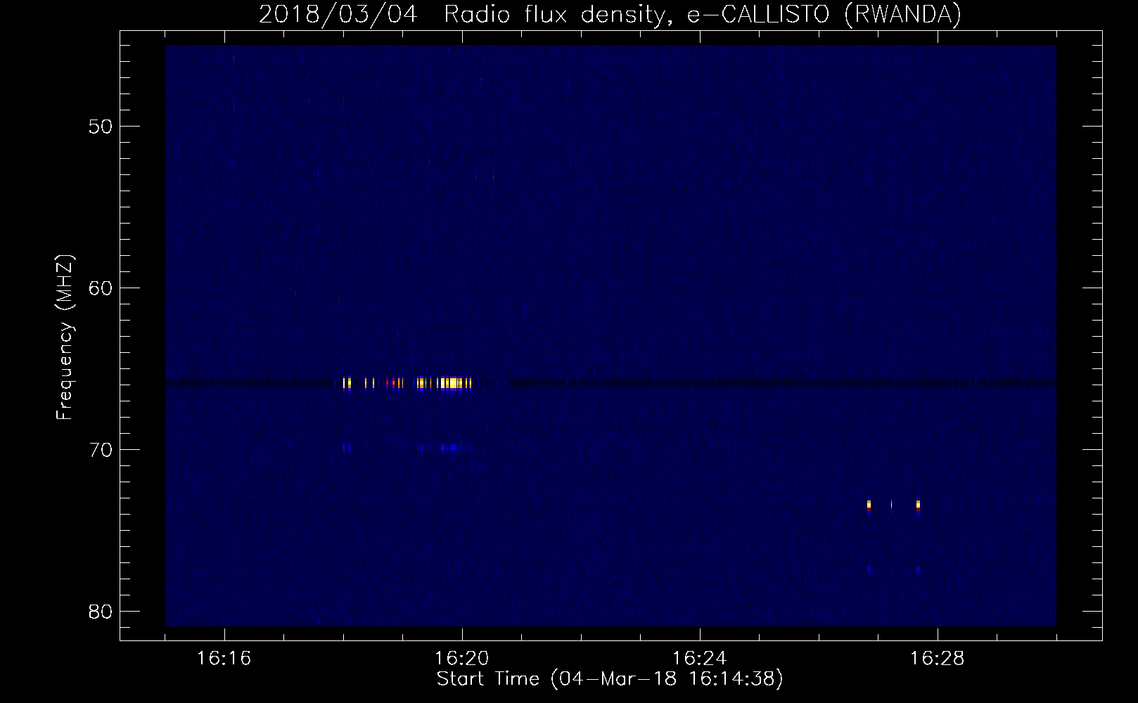Select the 80 frequency tick label
Image resolution: width=1138 pixels, height=703 pixels.
[x=101, y=612]
